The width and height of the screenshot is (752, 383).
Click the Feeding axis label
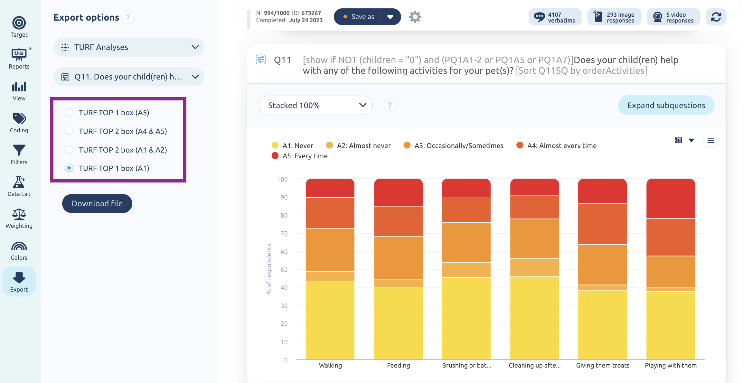coord(398,365)
